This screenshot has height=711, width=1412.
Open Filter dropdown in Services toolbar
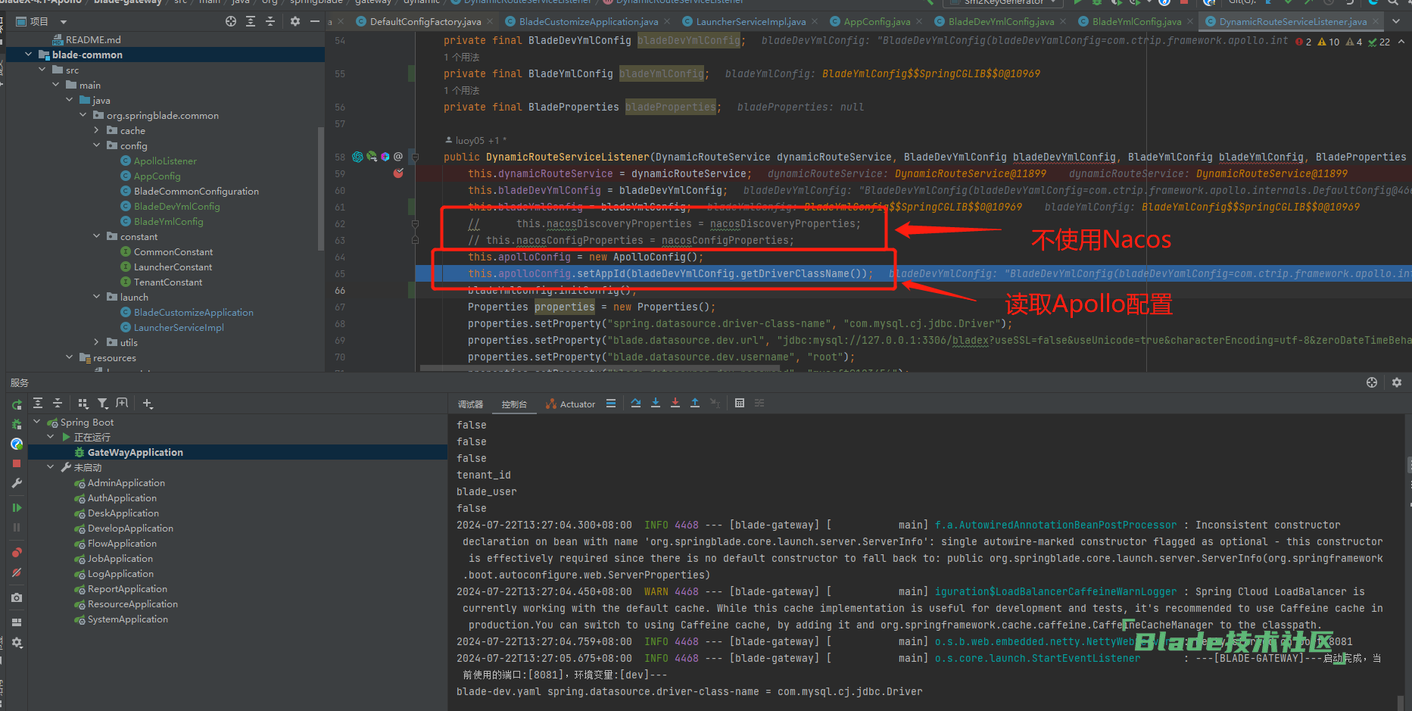(x=103, y=404)
